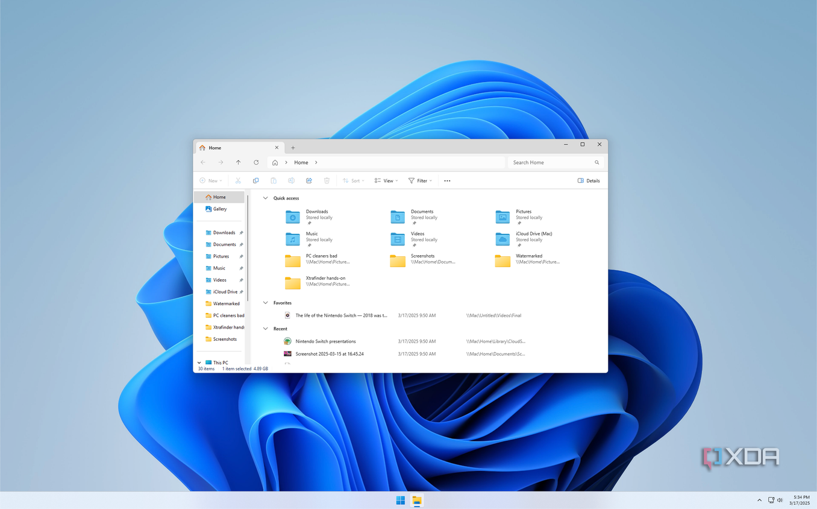Click the Share icon in toolbar

point(309,180)
